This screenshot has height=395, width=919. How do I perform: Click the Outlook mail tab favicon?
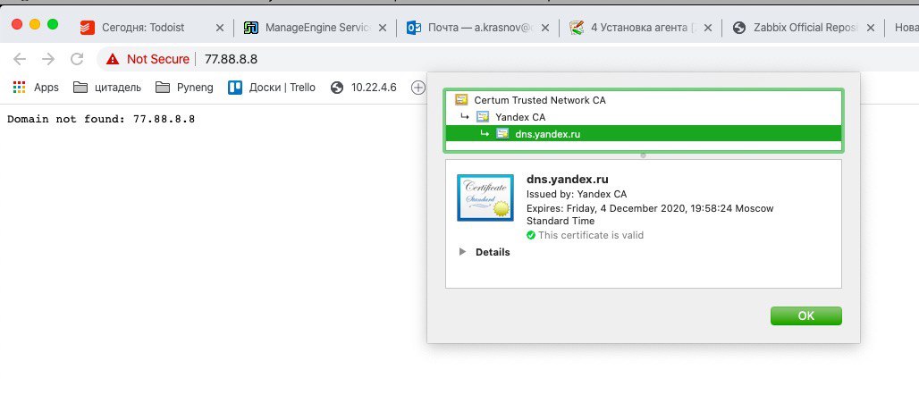(415, 28)
